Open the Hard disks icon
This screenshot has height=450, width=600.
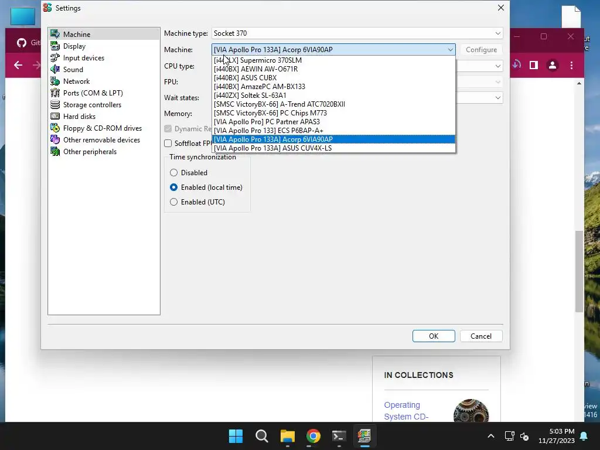point(55,117)
